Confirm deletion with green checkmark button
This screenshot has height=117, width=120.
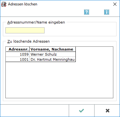(81, 111)
